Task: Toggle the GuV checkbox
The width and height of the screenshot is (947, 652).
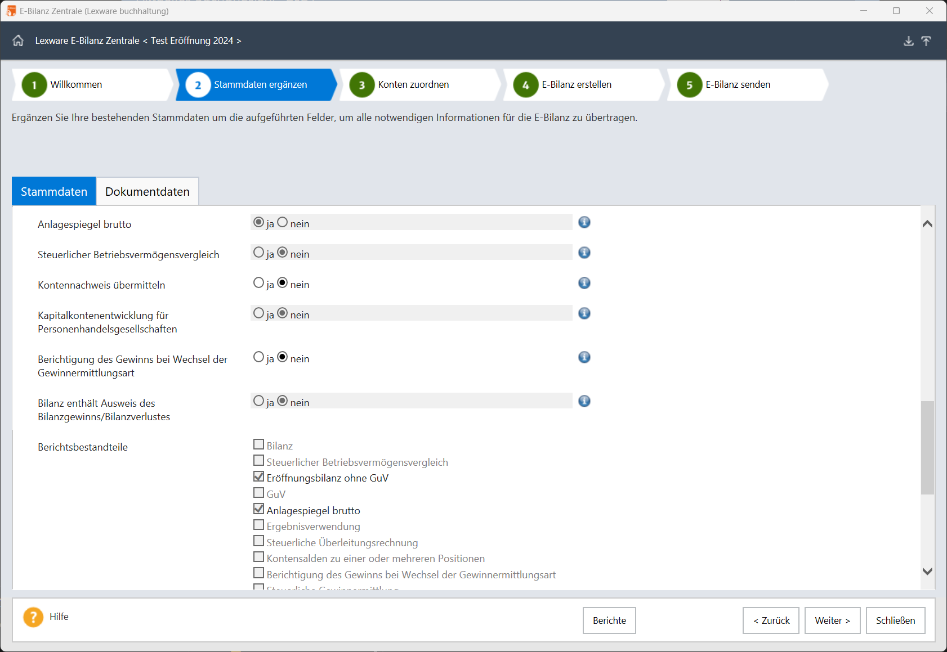Action: coord(259,493)
